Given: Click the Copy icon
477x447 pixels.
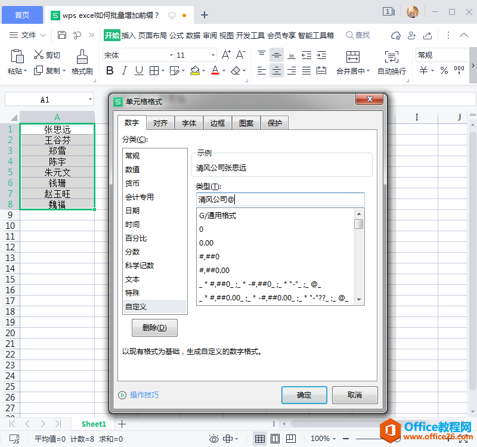Looking at the screenshot, I should click(x=38, y=70).
